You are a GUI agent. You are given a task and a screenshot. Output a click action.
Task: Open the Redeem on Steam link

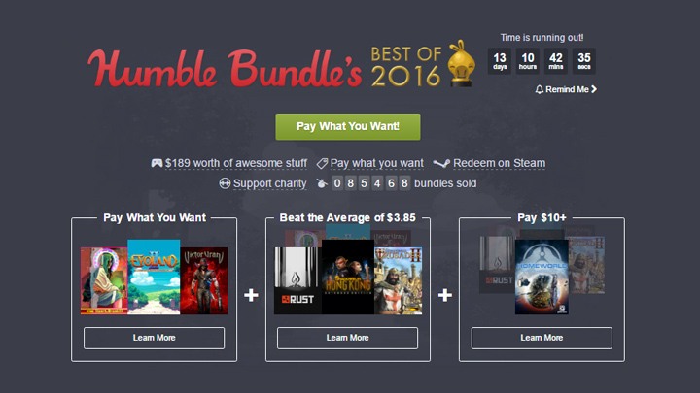(499, 164)
